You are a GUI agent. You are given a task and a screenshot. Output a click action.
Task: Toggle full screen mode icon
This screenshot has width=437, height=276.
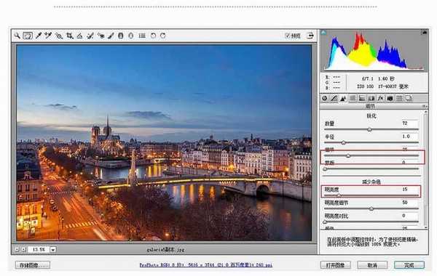point(310,36)
